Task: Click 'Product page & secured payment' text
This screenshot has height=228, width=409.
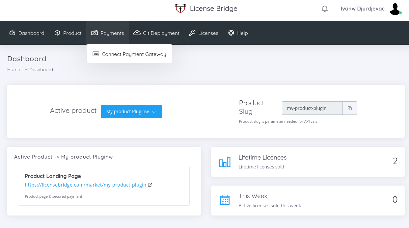Action: 54,196
